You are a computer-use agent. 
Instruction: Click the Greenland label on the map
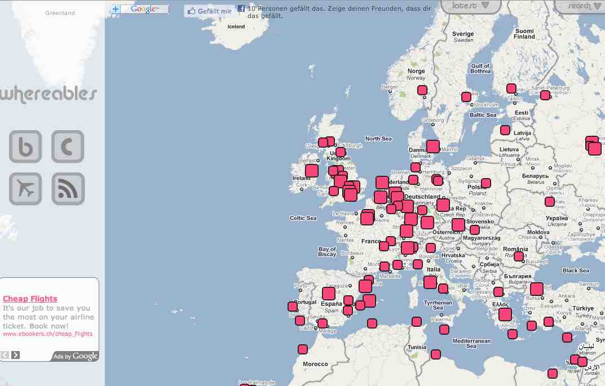click(60, 13)
